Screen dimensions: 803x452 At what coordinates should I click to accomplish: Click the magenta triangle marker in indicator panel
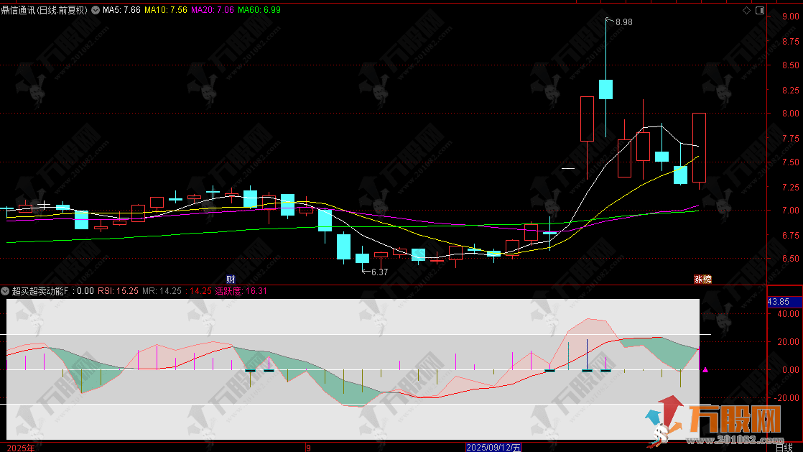[x=705, y=370]
